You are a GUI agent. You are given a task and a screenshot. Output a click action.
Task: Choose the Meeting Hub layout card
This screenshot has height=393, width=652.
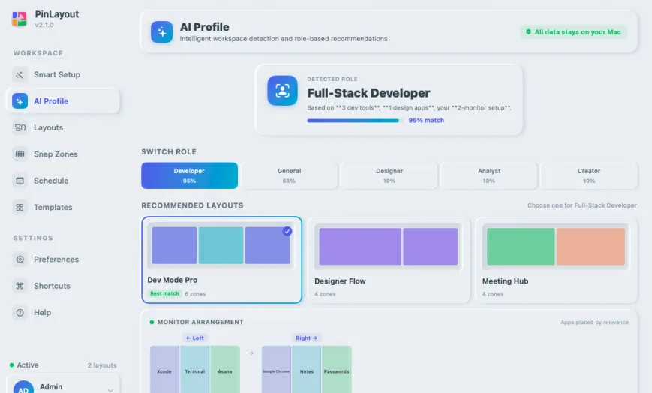pyautogui.click(x=556, y=260)
